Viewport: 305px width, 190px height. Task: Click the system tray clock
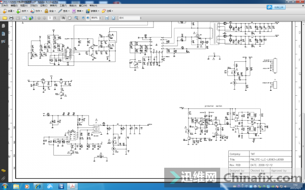(x=295, y=186)
